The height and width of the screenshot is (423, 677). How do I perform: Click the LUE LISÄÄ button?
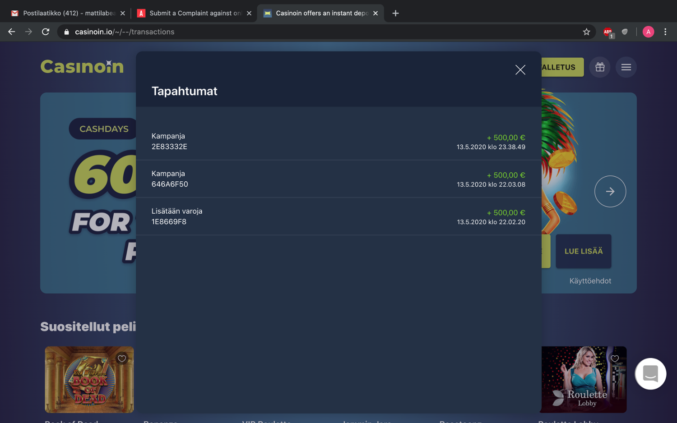583,251
